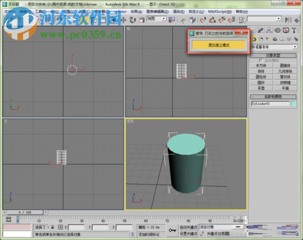
Task: Click the Cone (圆锥体) primitive button
Action: (x=285, y=65)
